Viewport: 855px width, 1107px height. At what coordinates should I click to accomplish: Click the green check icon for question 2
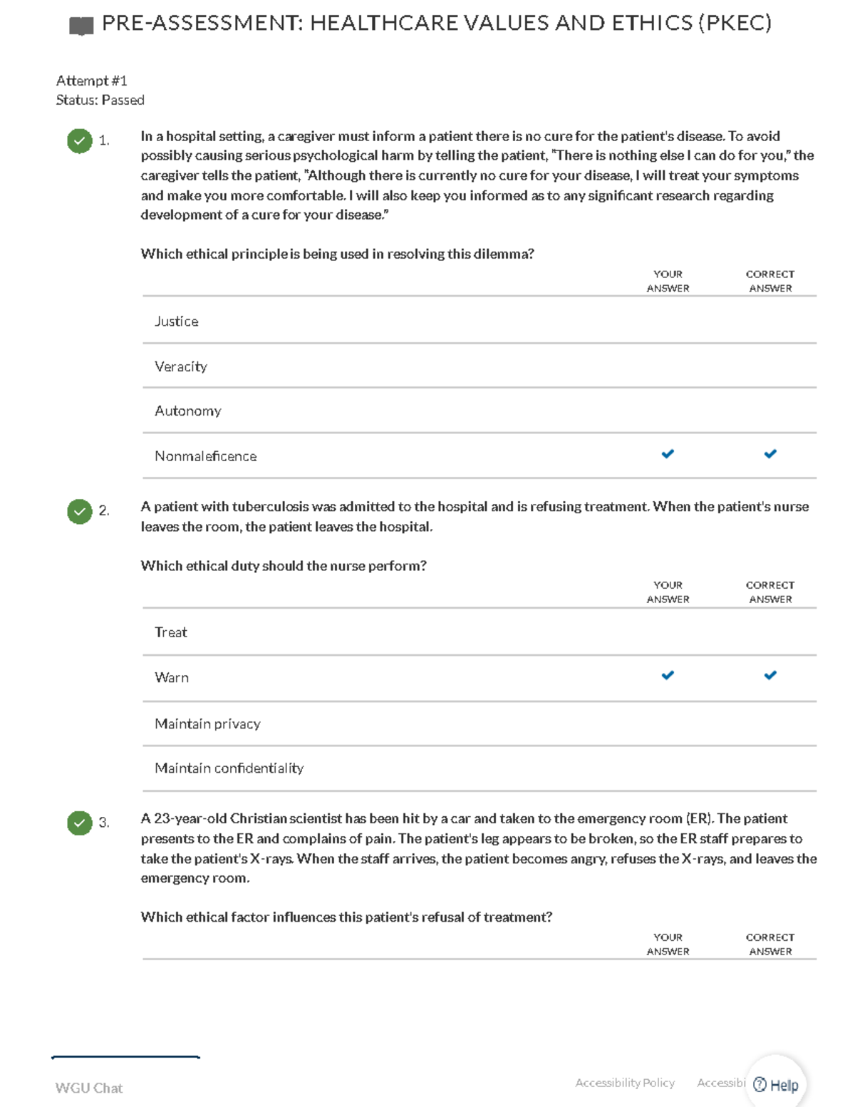point(79,512)
